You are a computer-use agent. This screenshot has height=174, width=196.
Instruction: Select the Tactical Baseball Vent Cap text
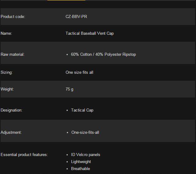(90, 33)
